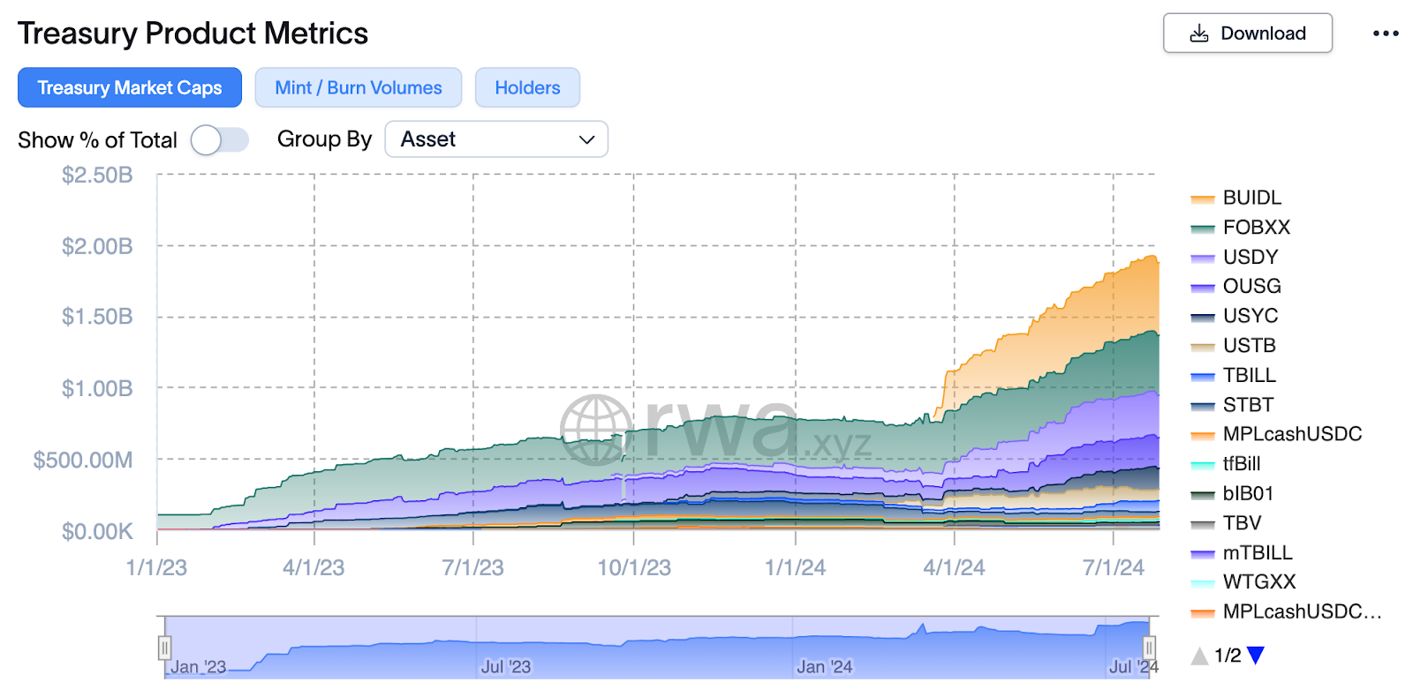Viewport: 1413px width, 682px height.
Task: Select the Treasury Market Caps tab
Action: click(x=130, y=87)
